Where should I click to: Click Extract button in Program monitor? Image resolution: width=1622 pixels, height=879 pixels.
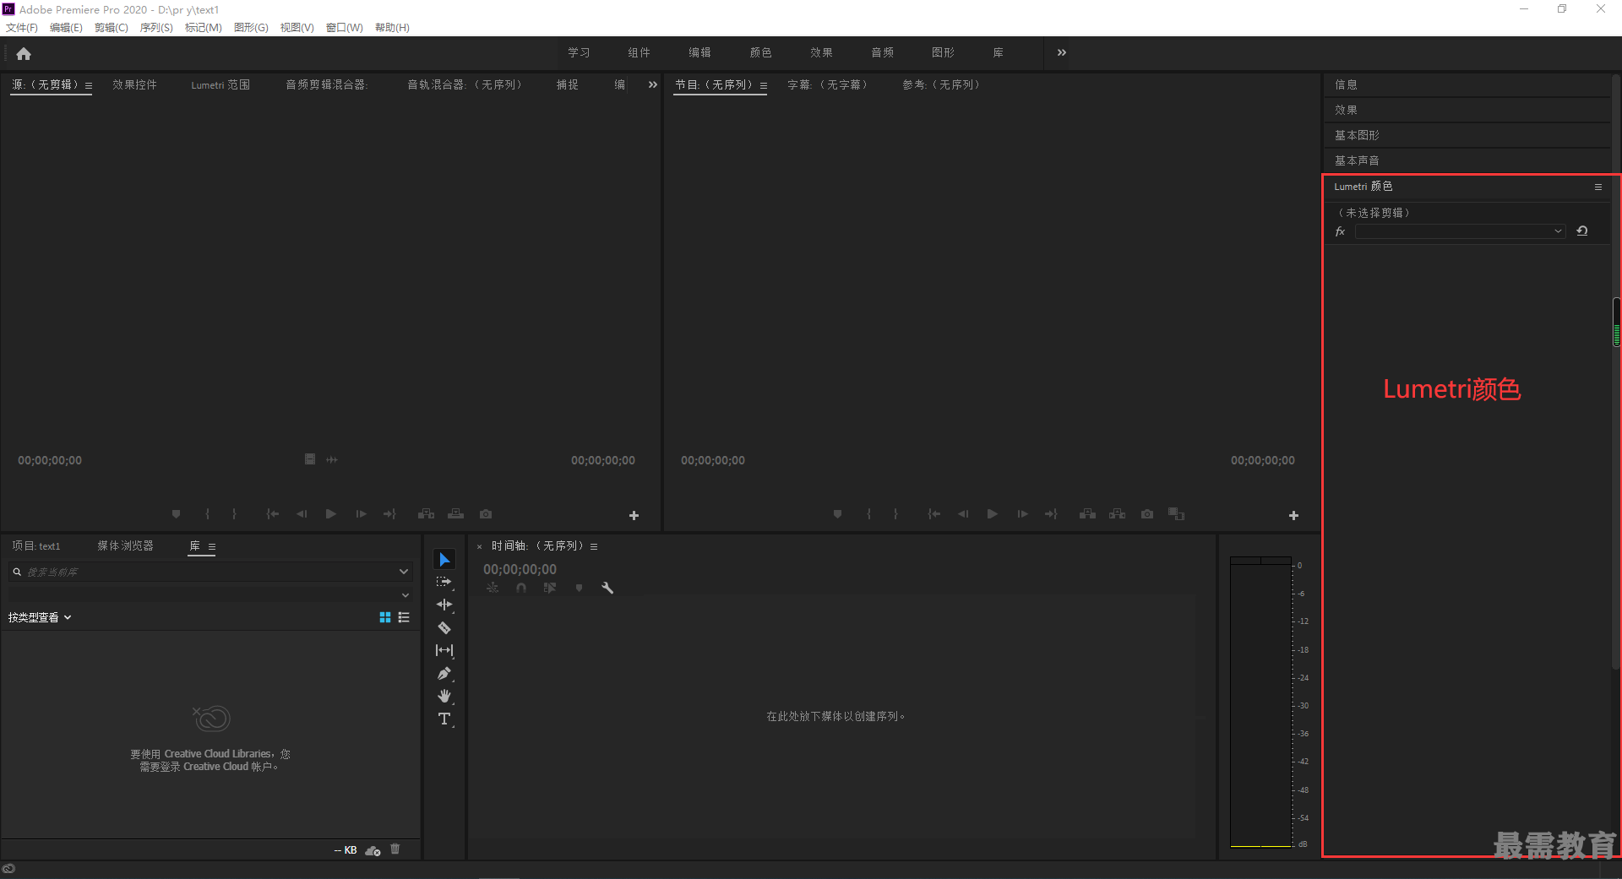(x=1117, y=513)
